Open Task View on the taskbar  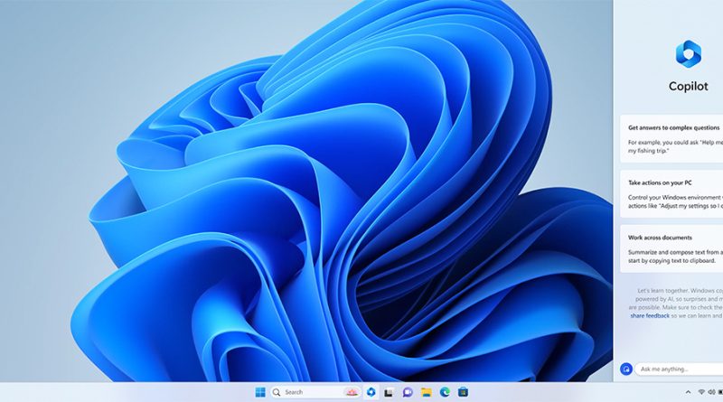pyautogui.click(x=389, y=392)
